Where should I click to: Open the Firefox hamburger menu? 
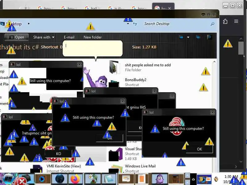point(236,21)
